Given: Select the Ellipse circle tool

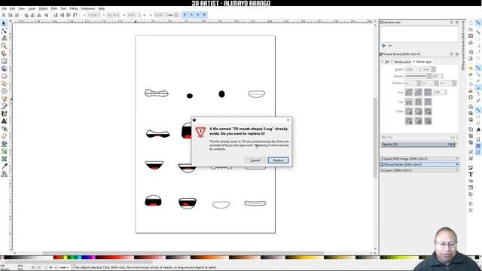Looking at the screenshot, I should pos(4,76).
